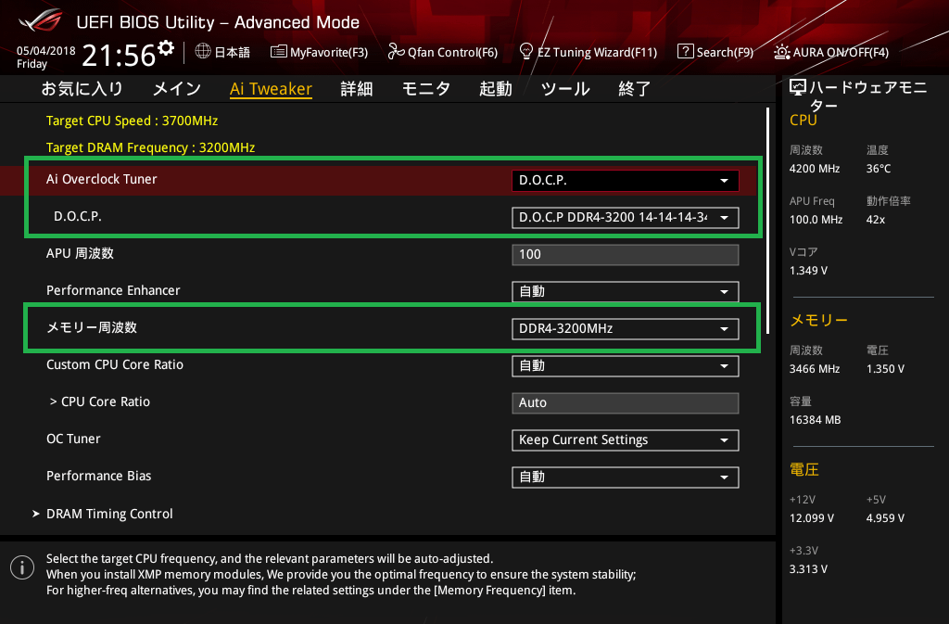
Task: Click the EZ Tuning Wizard bulb icon
Action: pyautogui.click(x=526, y=51)
